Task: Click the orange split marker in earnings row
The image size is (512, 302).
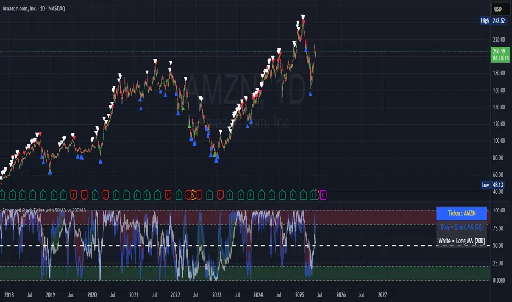Action: click(x=192, y=194)
